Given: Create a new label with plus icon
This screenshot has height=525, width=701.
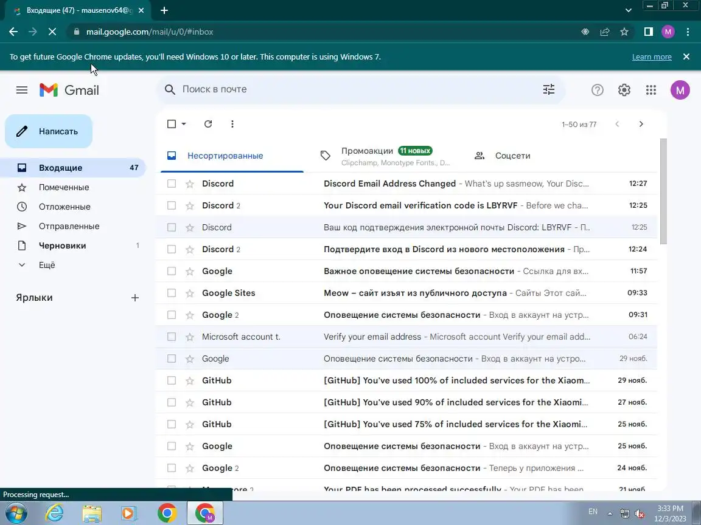Looking at the screenshot, I should (x=135, y=298).
